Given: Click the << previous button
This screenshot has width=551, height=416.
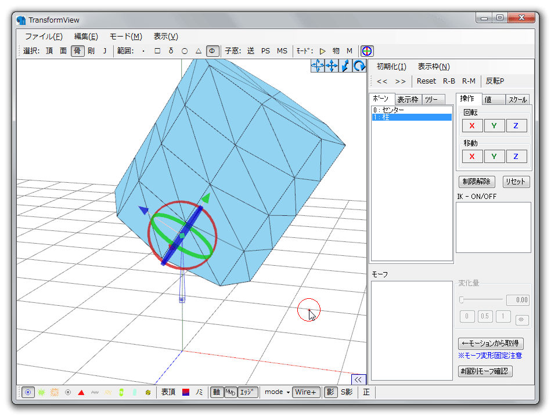Looking at the screenshot, I should pyautogui.click(x=382, y=81).
